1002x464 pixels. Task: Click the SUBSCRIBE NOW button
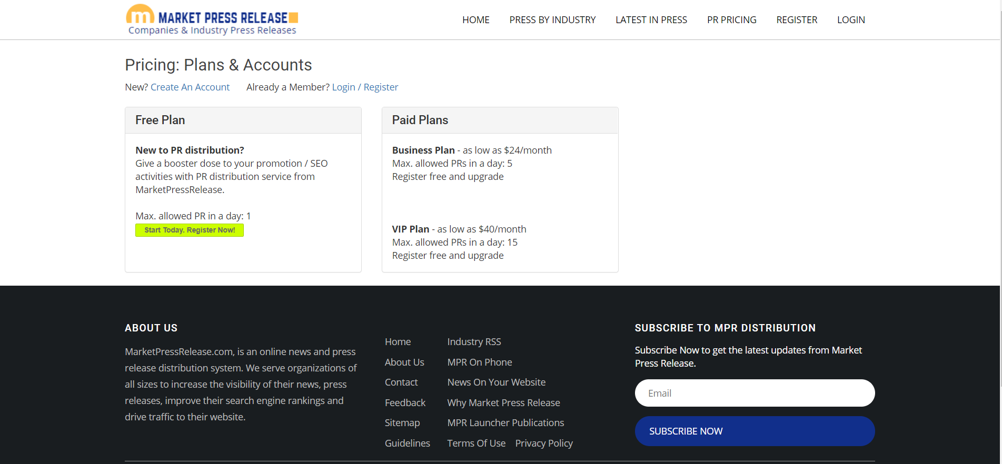[x=755, y=431]
